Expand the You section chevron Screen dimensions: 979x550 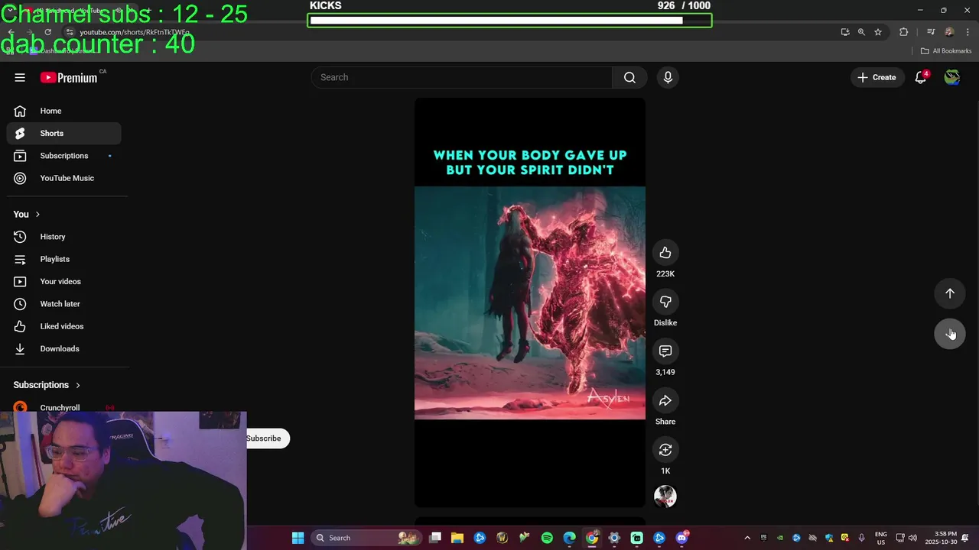point(37,215)
